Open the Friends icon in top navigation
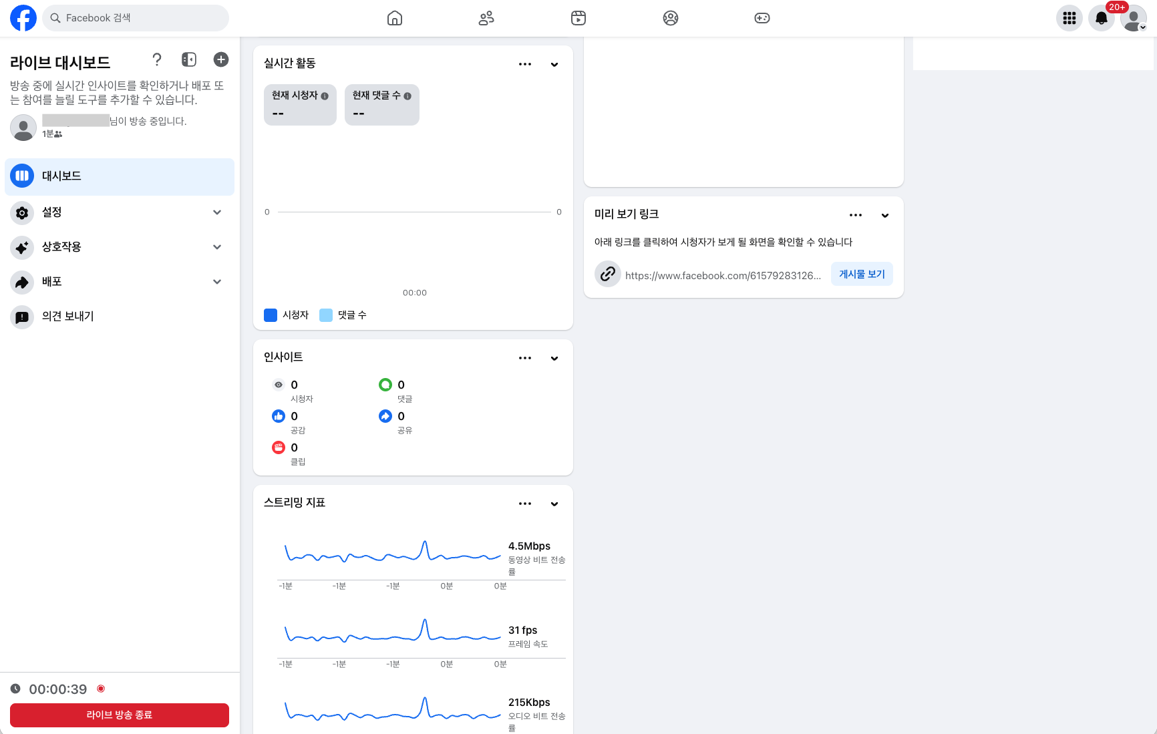This screenshot has width=1157, height=734. 486,18
